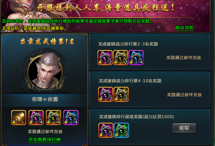Viewport: 215px width, 146px height.
Task: Click 龙戒重铸战力排行第4-10名奖励 heading
Action: pyautogui.click(x=130, y=81)
